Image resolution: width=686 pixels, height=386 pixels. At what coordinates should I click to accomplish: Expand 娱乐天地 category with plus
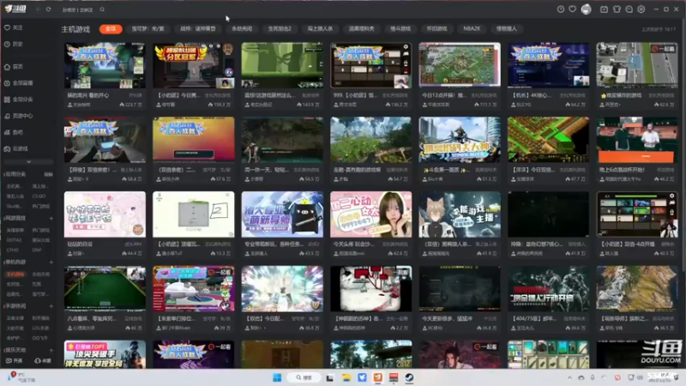[51, 350]
